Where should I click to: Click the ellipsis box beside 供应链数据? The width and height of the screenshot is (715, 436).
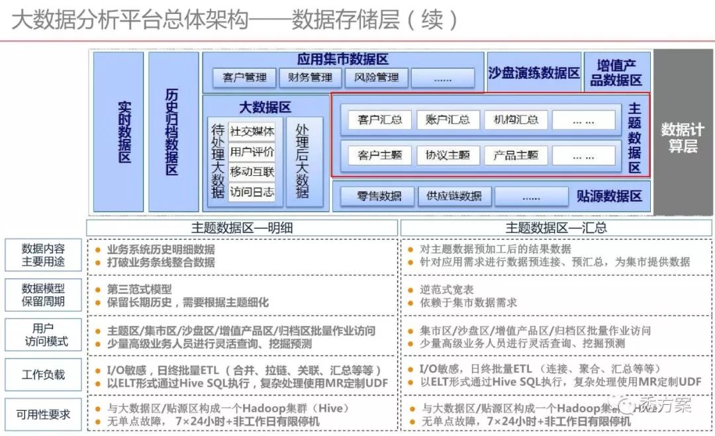[x=531, y=196]
